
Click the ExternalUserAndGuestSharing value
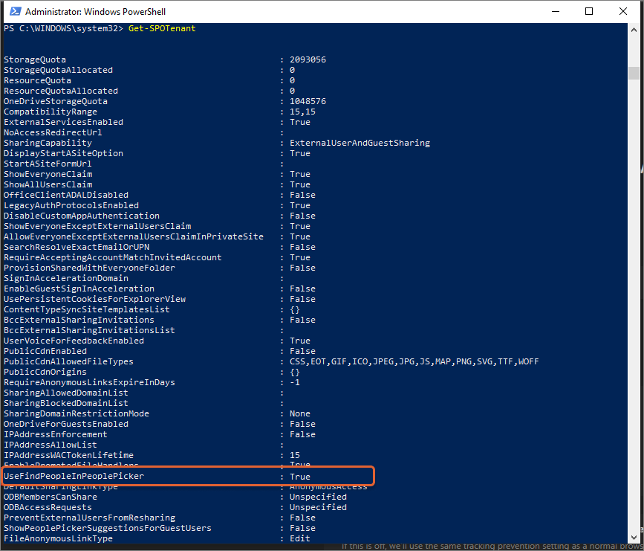[360, 143]
